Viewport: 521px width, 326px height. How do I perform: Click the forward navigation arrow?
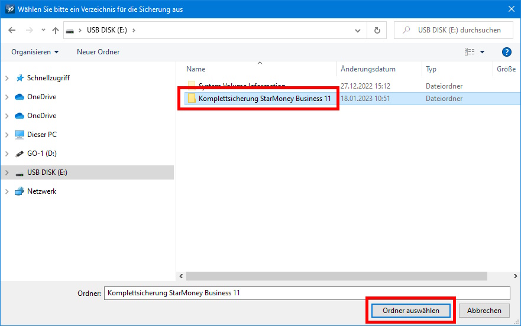[29, 30]
